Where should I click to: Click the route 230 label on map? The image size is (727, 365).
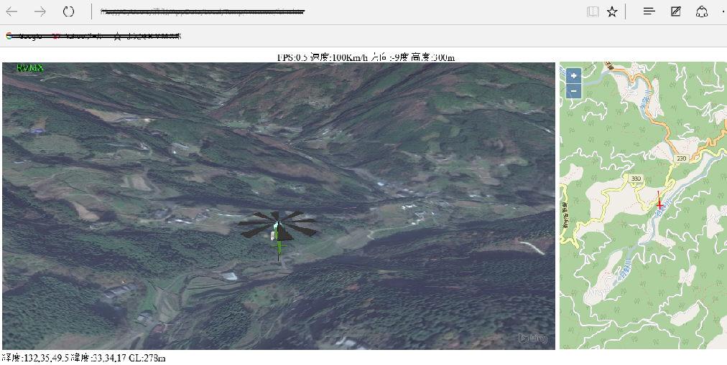tap(682, 158)
